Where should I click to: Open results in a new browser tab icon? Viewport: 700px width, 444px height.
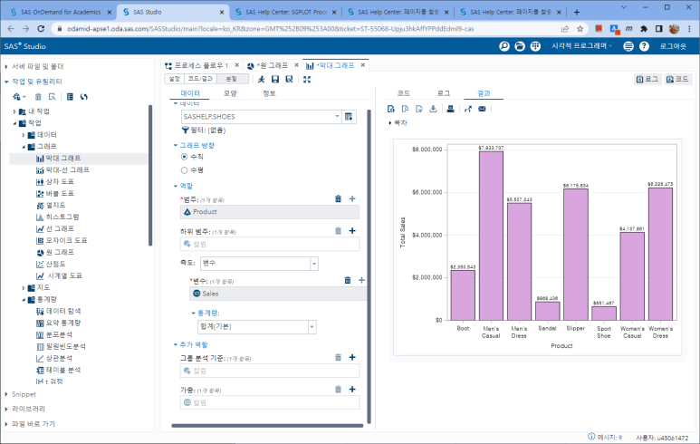point(468,109)
